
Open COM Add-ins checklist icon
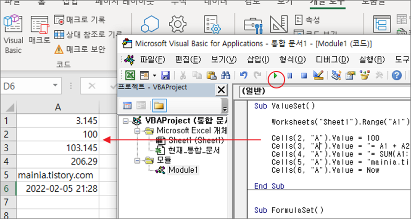(212, 25)
